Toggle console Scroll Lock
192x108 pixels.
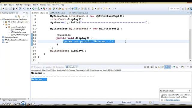coord(159,67)
